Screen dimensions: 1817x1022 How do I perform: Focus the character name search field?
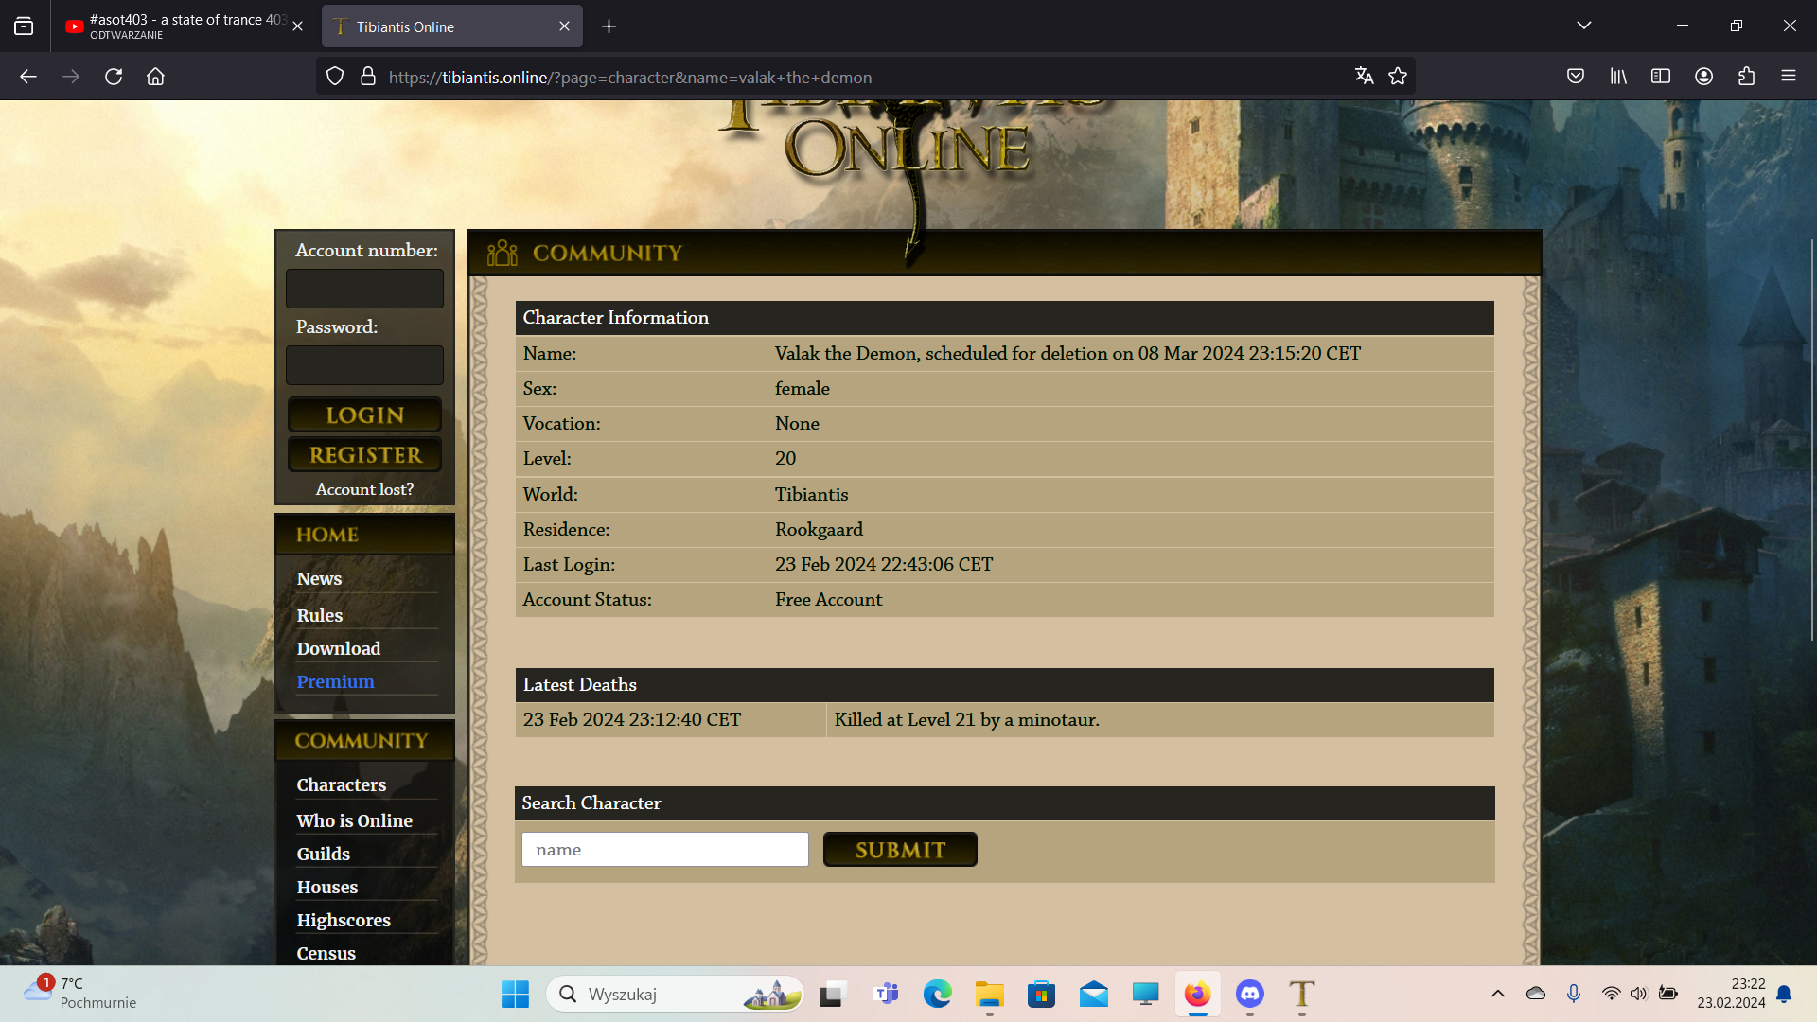pos(664,850)
